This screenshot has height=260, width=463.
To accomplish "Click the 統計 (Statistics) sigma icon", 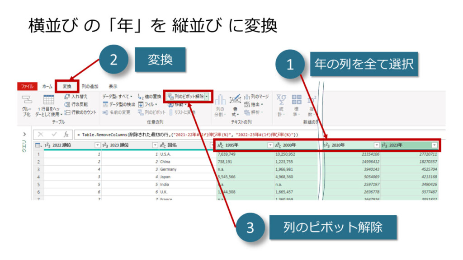I will [281, 99].
